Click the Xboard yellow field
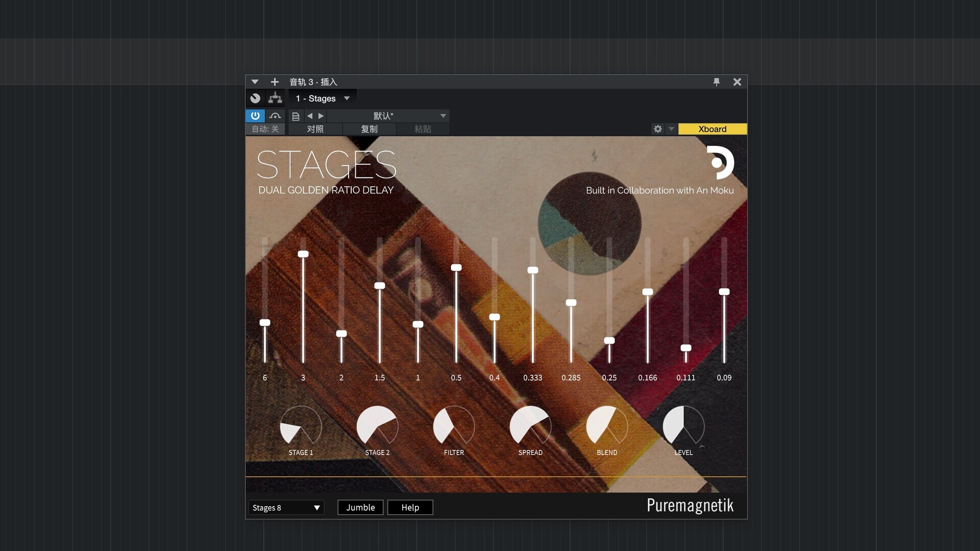Viewport: 980px width, 551px height. click(713, 129)
